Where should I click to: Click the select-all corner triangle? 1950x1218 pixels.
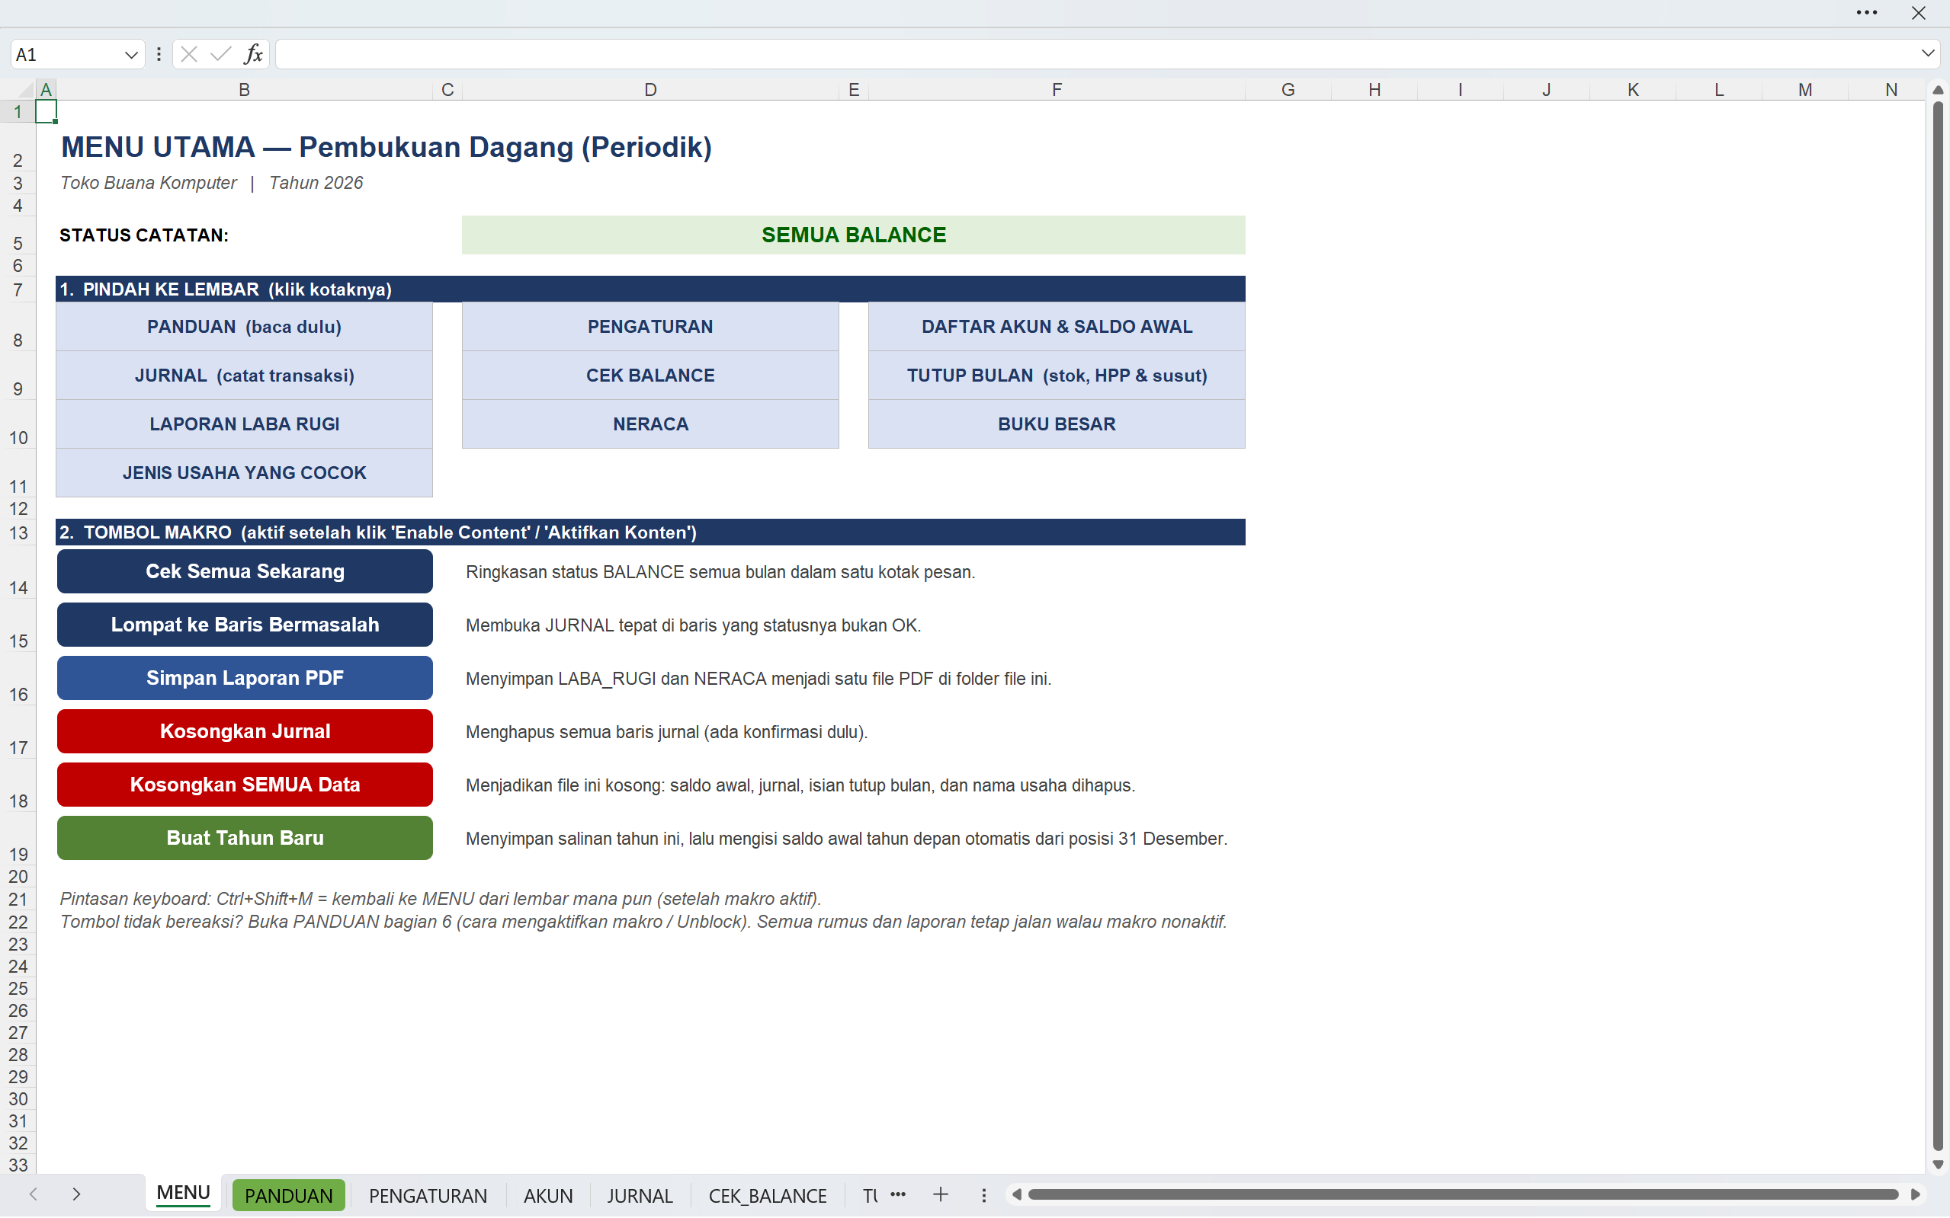(25, 89)
